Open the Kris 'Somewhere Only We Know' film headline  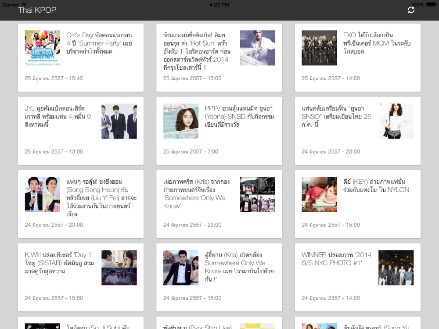pyautogui.click(x=197, y=194)
